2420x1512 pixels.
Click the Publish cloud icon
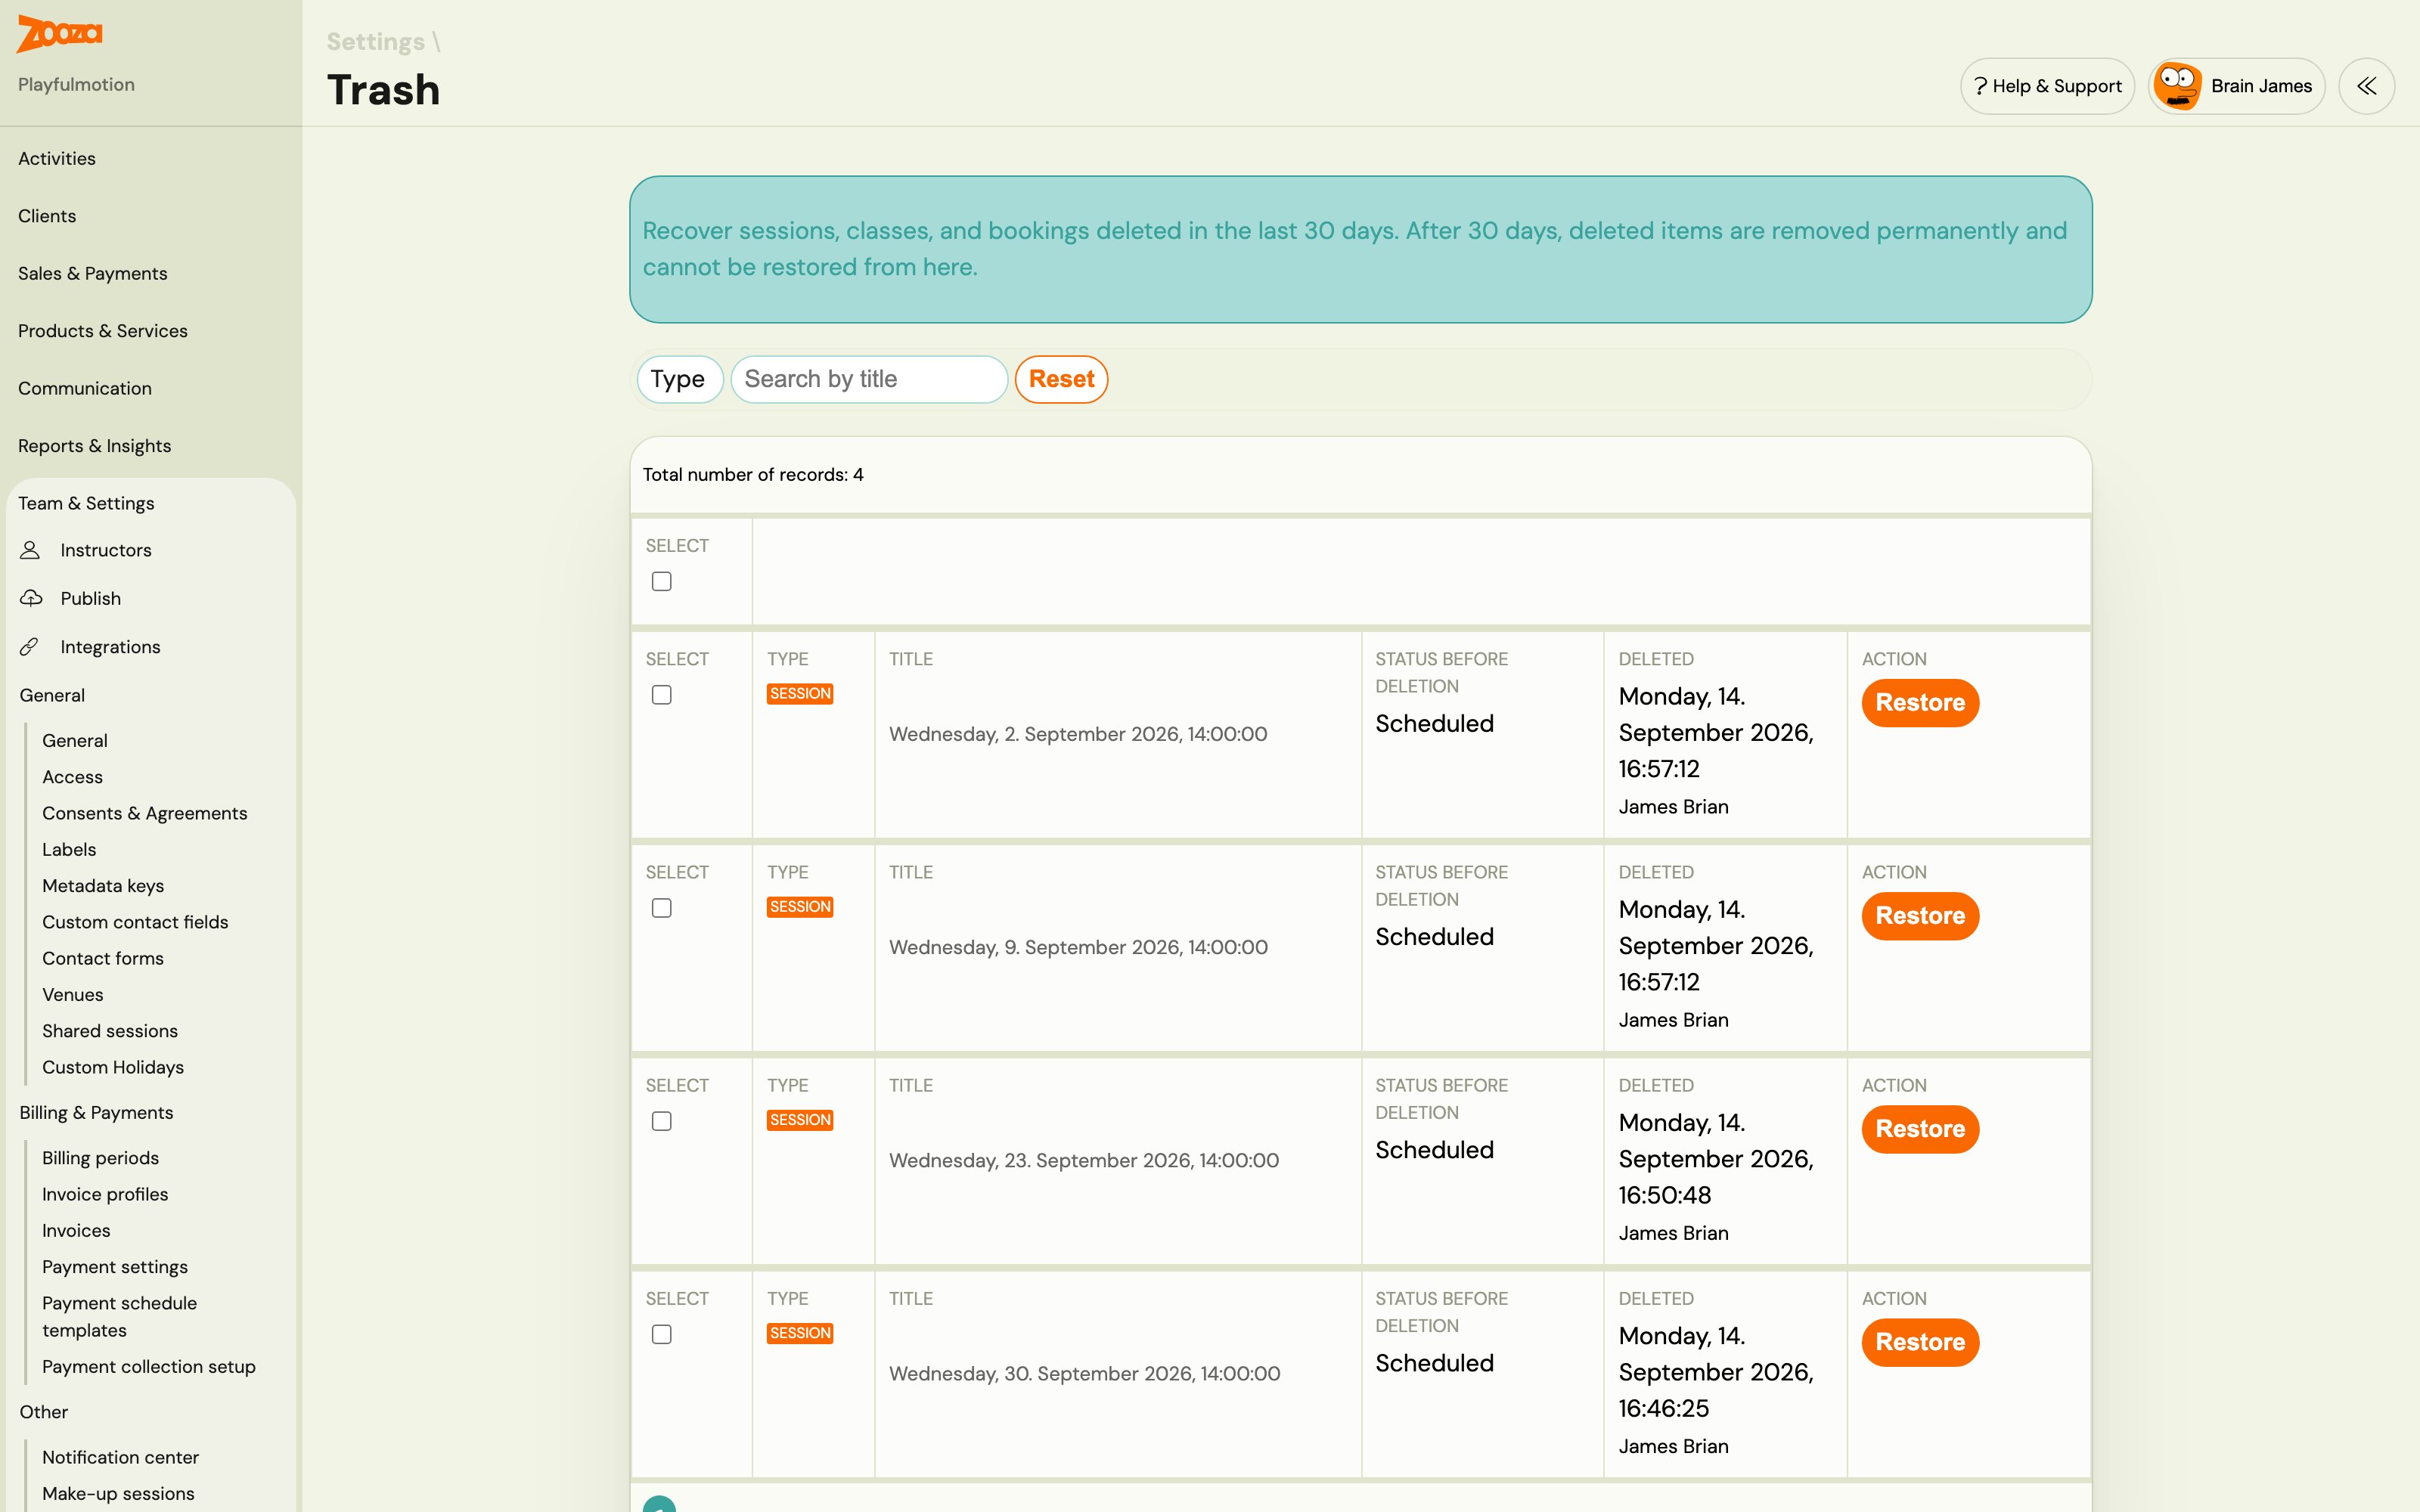tap(31, 598)
